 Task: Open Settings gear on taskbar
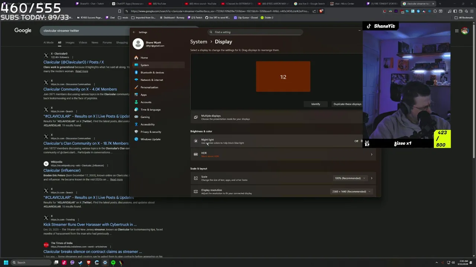[105, 263]
